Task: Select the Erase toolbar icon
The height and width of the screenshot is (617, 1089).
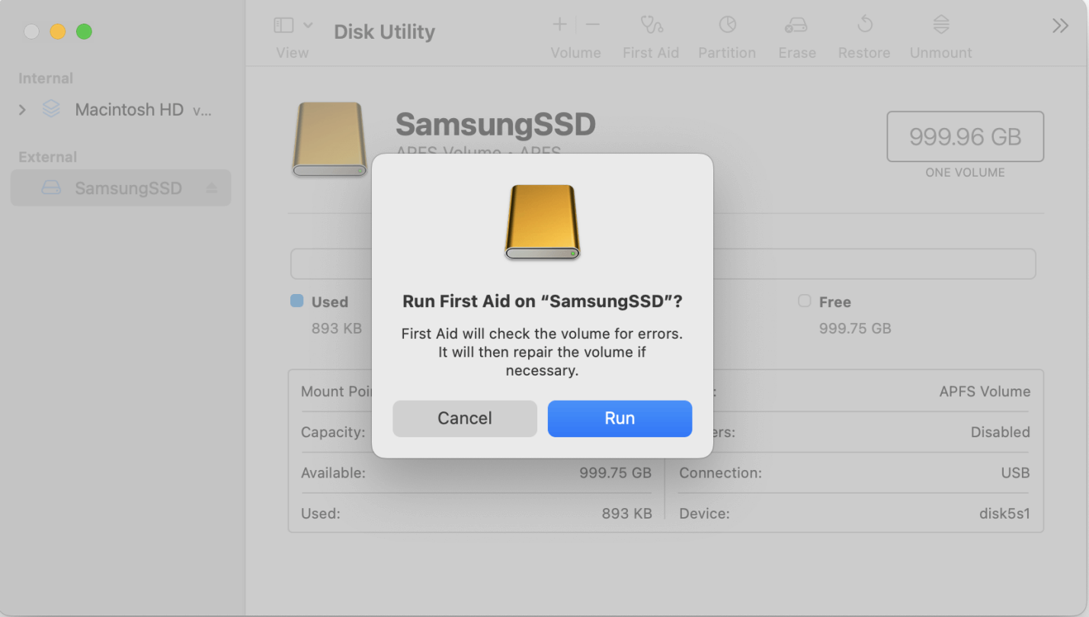Action: (x=796, y=25)
